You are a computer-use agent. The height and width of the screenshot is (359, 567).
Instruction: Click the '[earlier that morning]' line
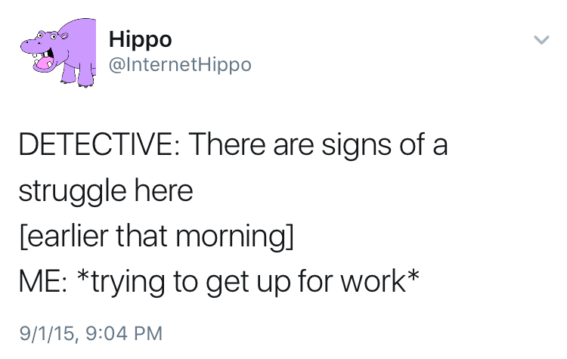pos(156,237)
